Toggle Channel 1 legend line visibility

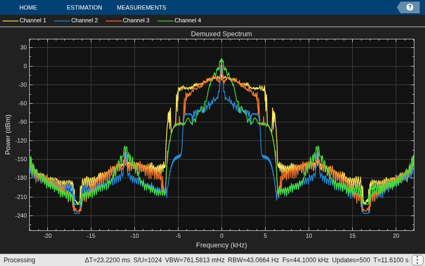[24, 20]
